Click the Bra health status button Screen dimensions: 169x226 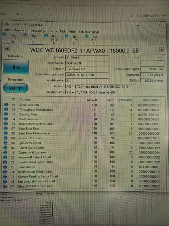[x=16, y=67]
